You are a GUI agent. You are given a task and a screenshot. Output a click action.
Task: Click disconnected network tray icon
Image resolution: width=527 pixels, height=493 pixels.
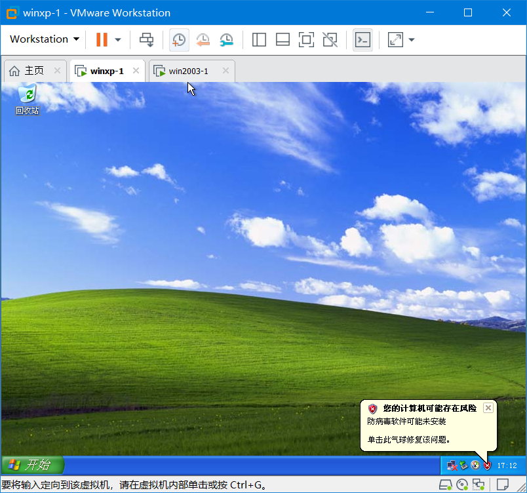452,465
